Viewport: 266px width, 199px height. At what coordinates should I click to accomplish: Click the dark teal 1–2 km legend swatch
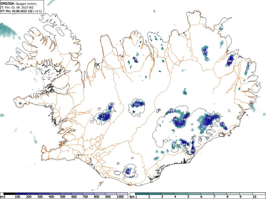pos(142,194)
